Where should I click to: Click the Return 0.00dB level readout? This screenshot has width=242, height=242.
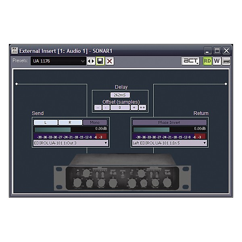click(200, 129)
